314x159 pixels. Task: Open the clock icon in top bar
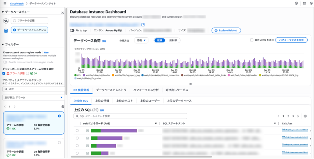tap(311, 4)
